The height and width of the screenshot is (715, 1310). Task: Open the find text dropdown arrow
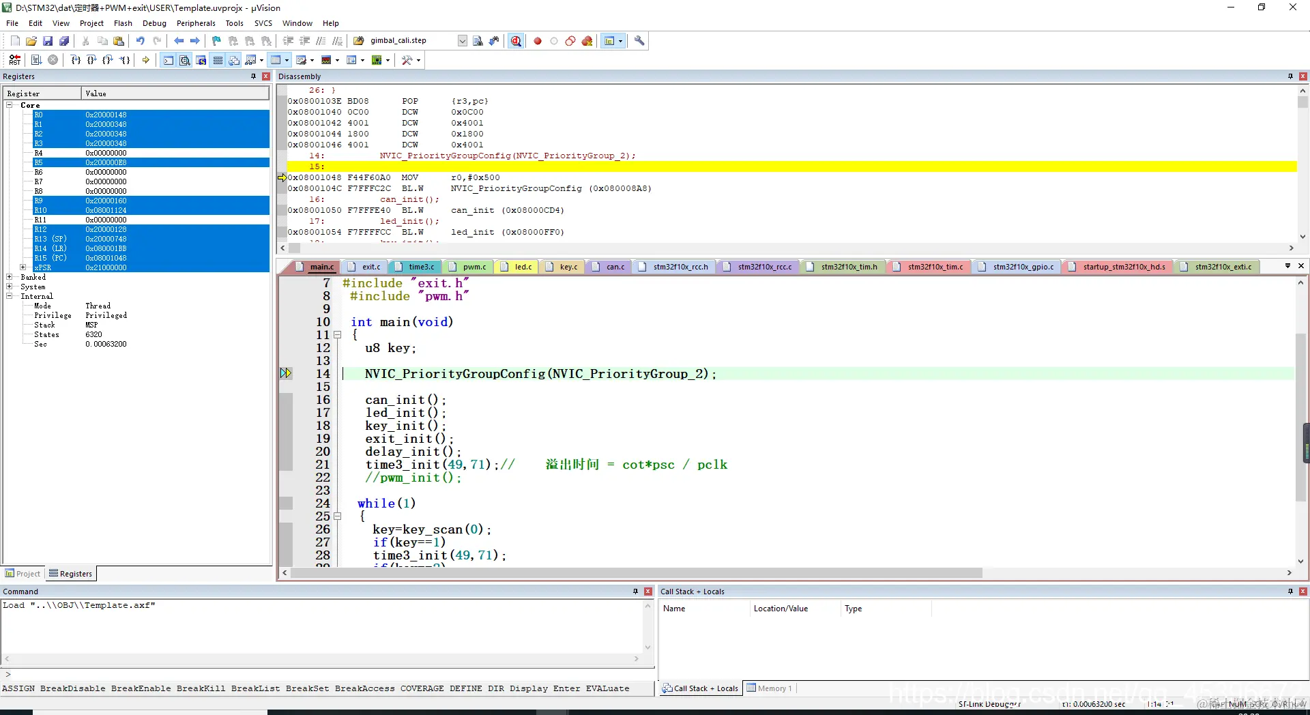(462, 41)
